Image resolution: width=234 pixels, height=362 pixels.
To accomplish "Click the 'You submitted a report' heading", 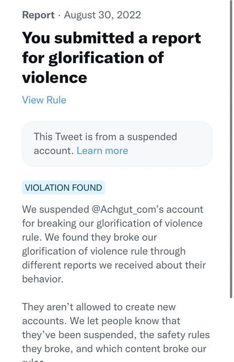I will point(112,38).
